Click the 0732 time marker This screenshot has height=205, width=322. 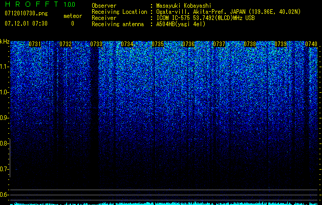pos(66,44)
